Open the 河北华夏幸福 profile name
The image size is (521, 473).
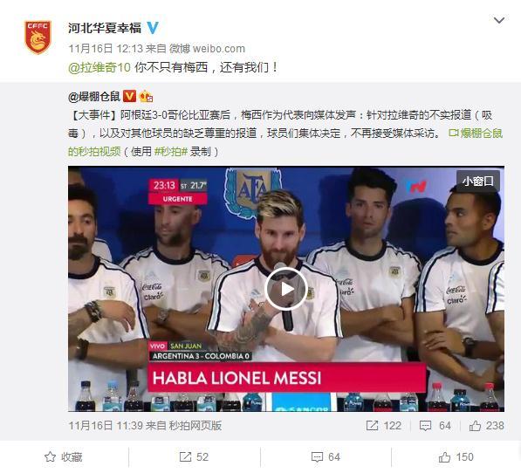point(105,28)
